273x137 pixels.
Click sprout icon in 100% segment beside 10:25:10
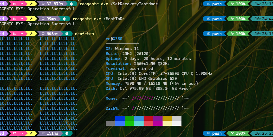tap(232, 34)
